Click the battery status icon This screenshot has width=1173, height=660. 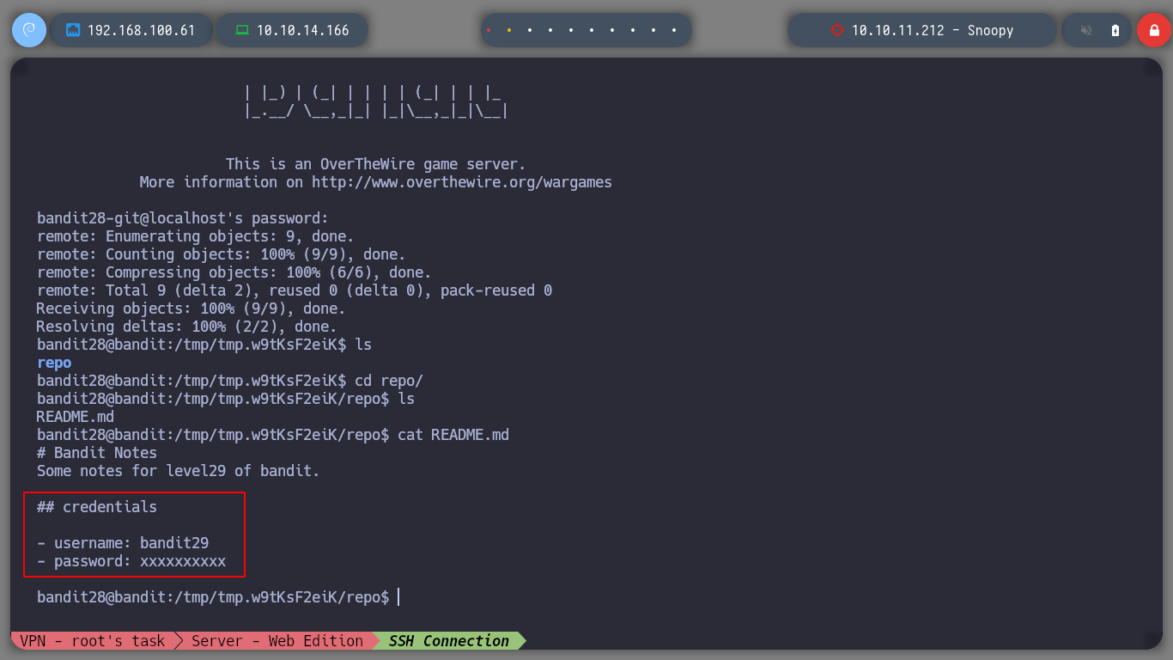1115,30
